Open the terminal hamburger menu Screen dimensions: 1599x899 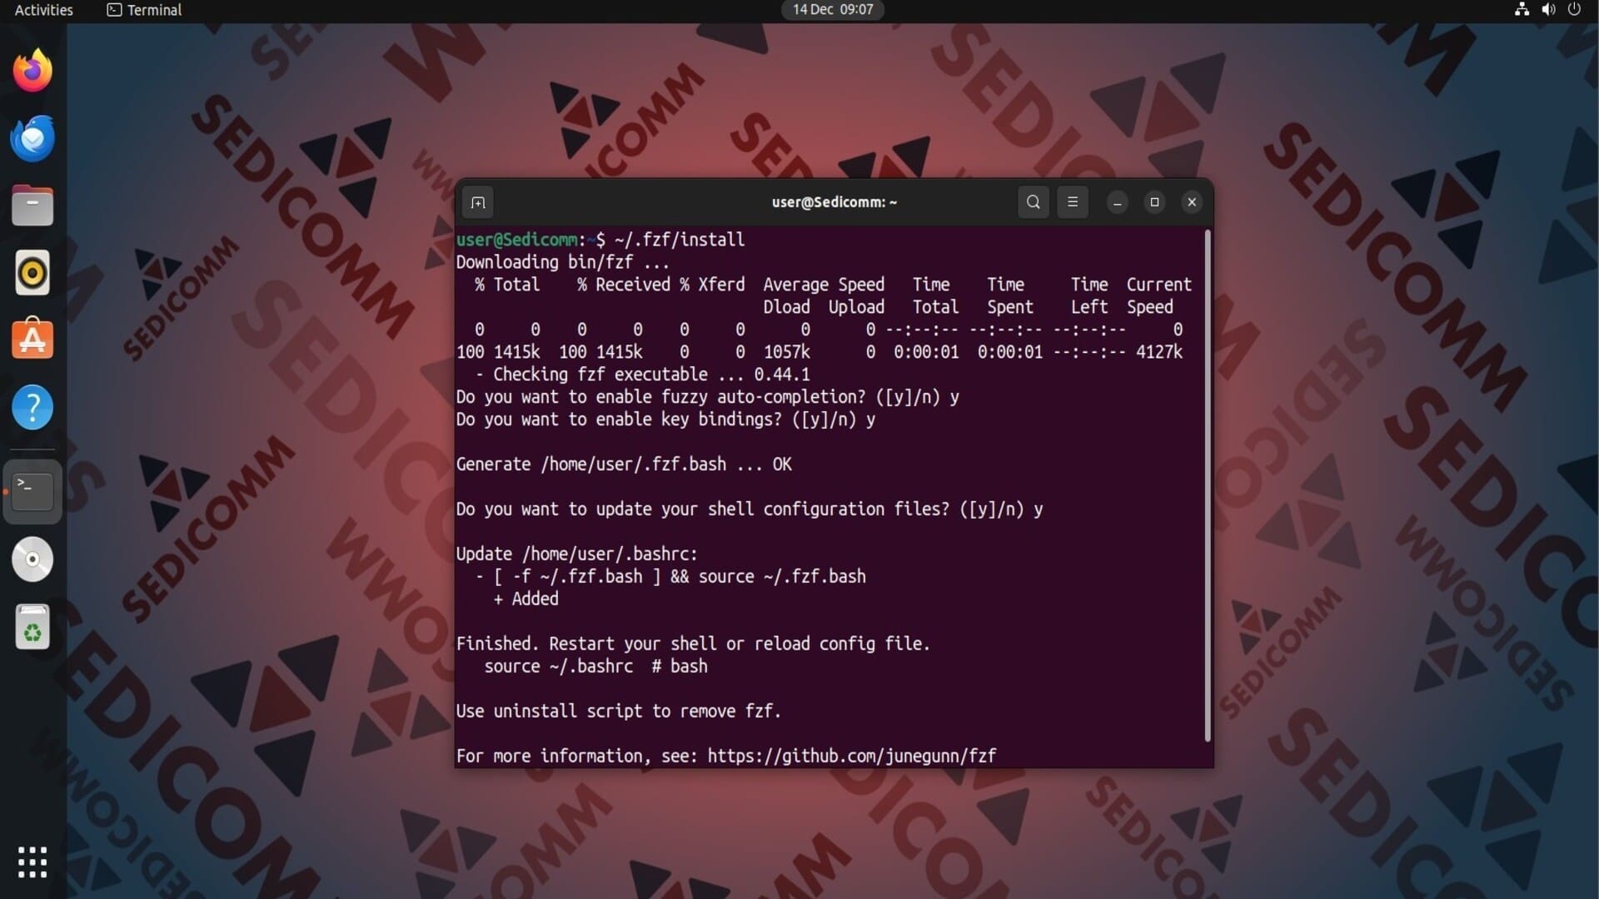pyautogui.click(x=1072, y=202)
